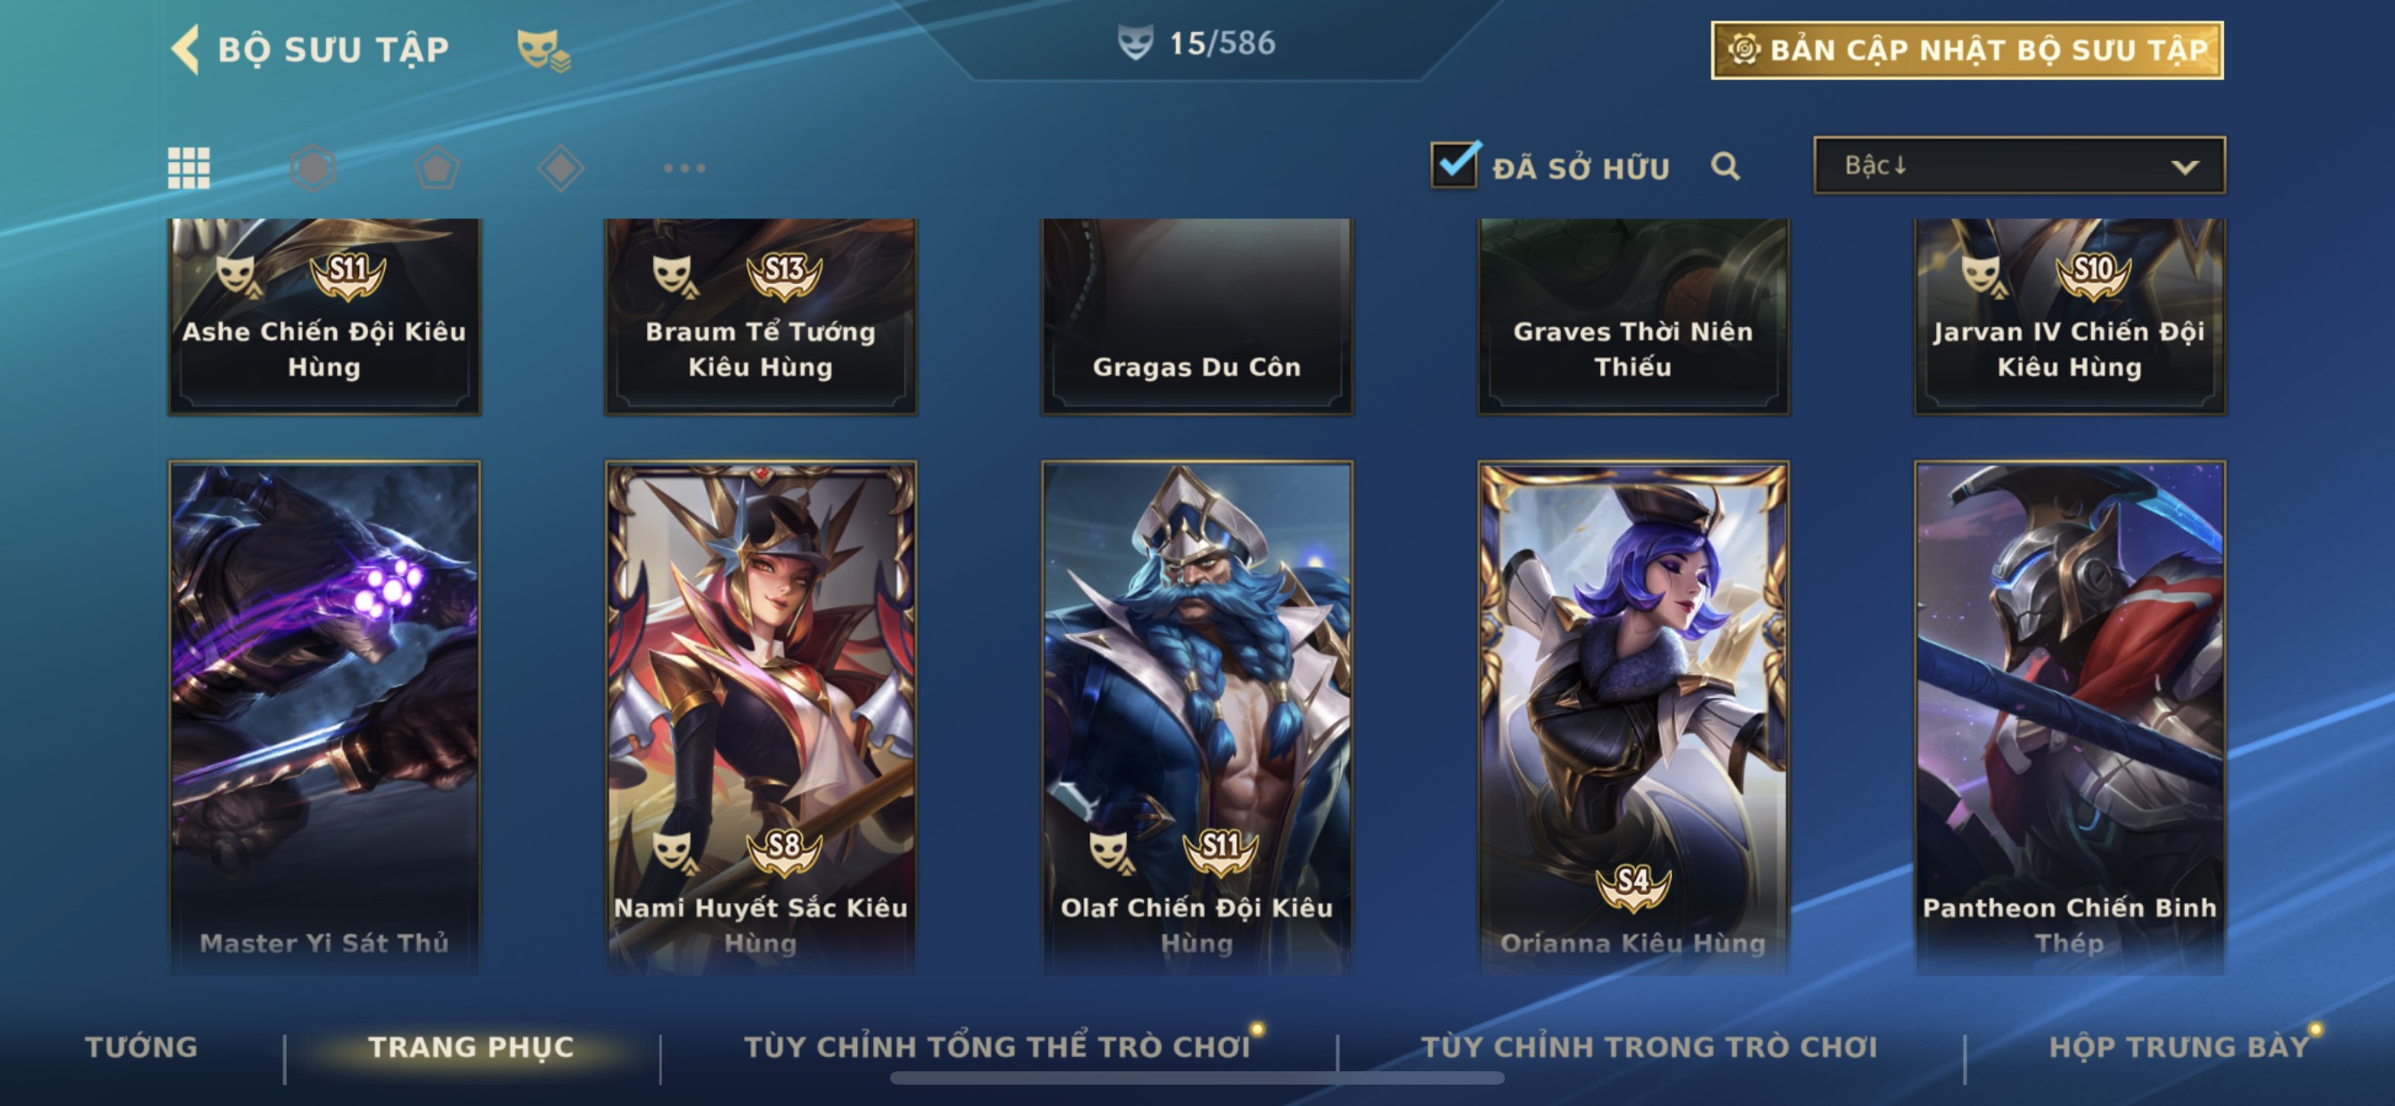Select the pentagon tier filter icon

click(436, 168)
